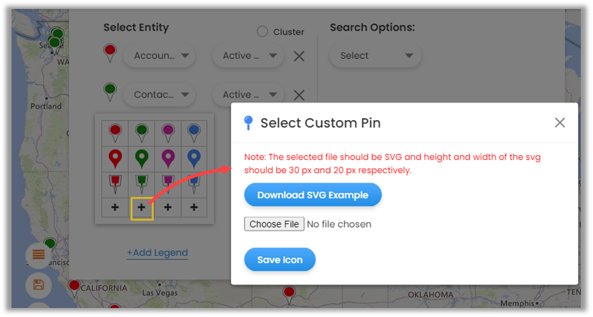593x317 pixels.
Task: Select the purple round pin color swatch
Action: click(x=168, y=132)
